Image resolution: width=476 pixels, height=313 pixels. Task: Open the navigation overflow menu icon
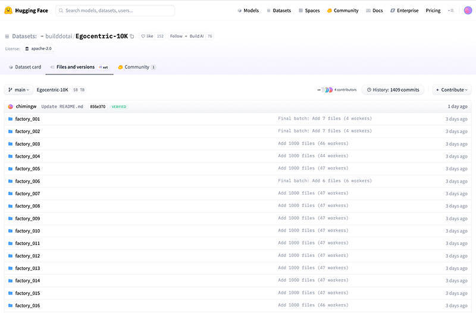click(x=450, y=10)
